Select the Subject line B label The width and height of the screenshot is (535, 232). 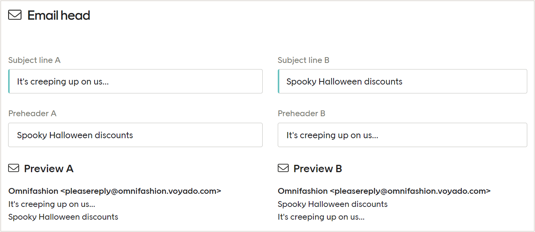[304, 60]
